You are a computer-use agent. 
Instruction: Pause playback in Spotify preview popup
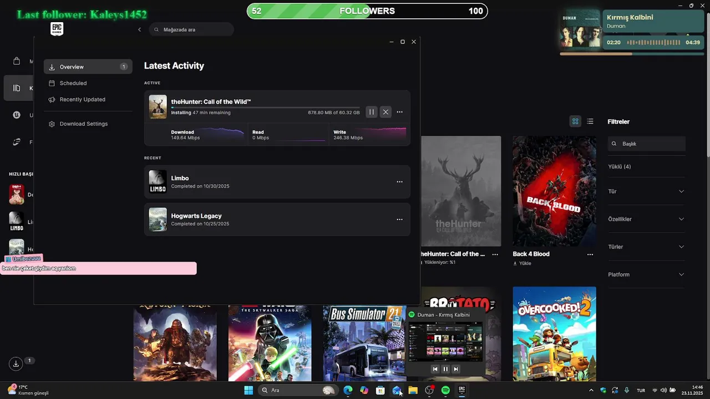pyautogui.click(x=445, y=369)
